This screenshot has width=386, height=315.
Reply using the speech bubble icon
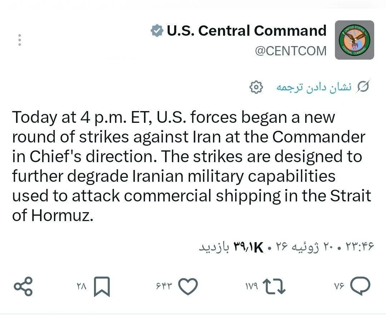pyautogui.click(x=360, y=286)
